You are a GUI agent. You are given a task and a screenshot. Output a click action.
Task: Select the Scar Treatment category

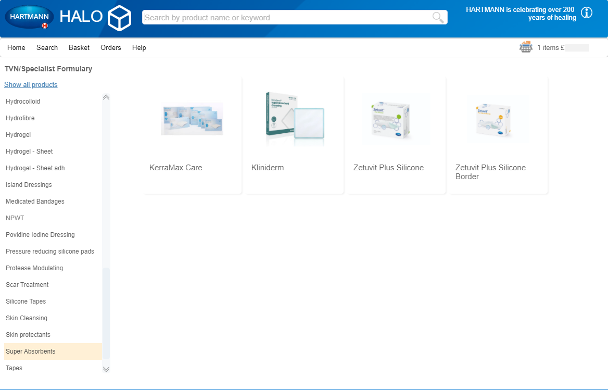(x=53, y=285)
